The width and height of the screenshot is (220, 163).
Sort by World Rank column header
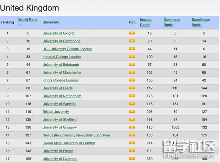click(28, 20)
